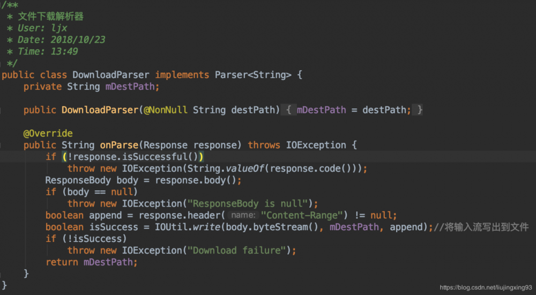Place cursor on "private String mDestPath;" field

pyautogui.click(x=91, y=86)
